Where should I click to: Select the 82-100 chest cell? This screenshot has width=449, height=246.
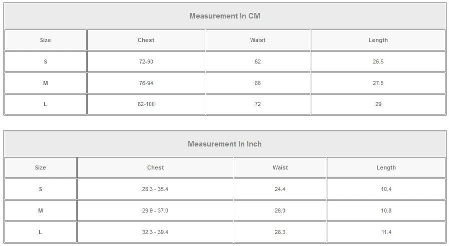[x=146, y=104]
